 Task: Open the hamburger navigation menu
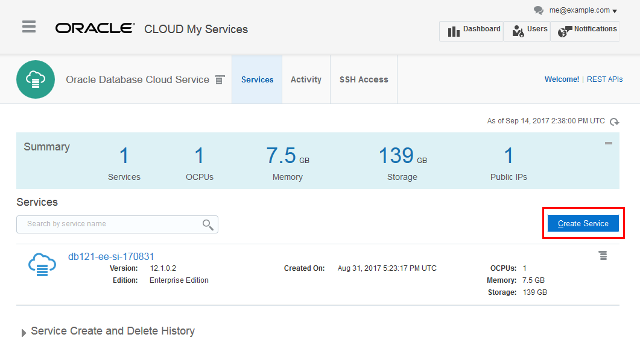[29, 26]
